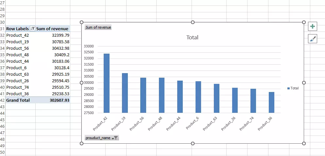This screenshot has height=156, width=325.
Task: Open the Chart Styles paintbrush button
Action: [x=313, y=39]
